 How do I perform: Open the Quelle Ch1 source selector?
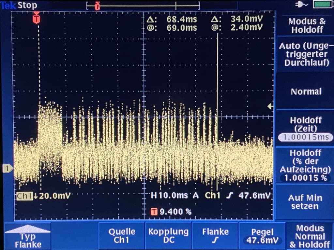[x=121, y=236]
